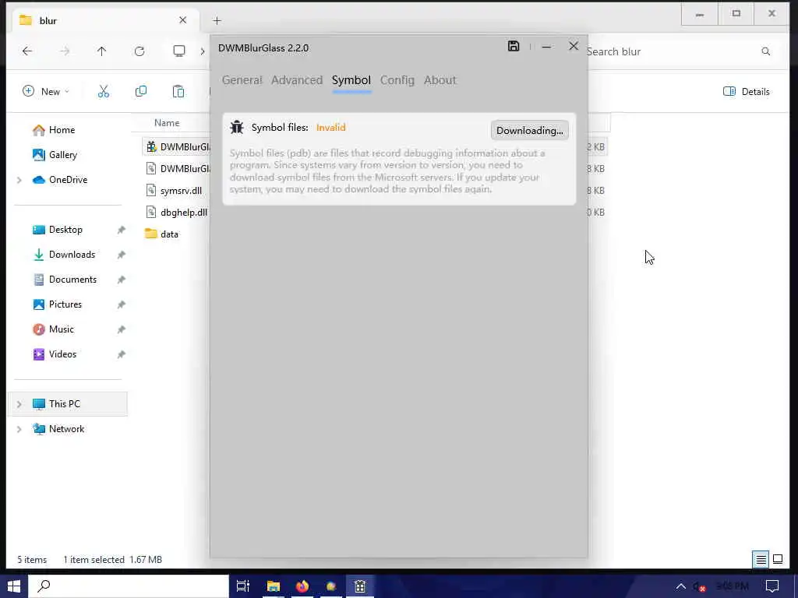Viewport: 798px width, 598px height.
Task: Unpin Desktop using its pin icon
Action: 121,230
